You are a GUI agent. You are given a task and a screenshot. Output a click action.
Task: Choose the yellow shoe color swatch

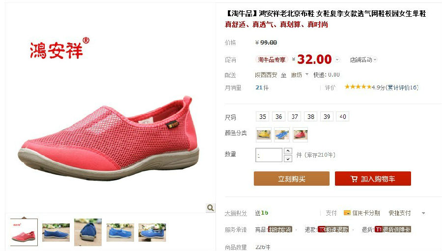click(x=264, y=135)
